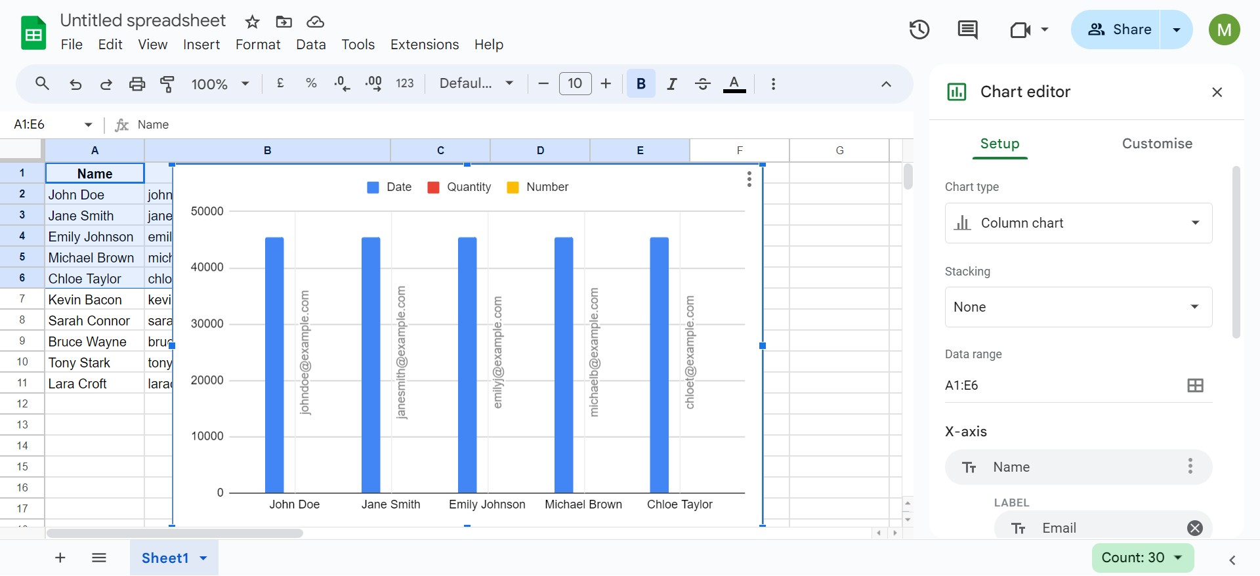Image resolution: width=1260 pixels, height=576 pixels.
Task: Toggle strikethrough formatting
Action: tap(702, 83)
